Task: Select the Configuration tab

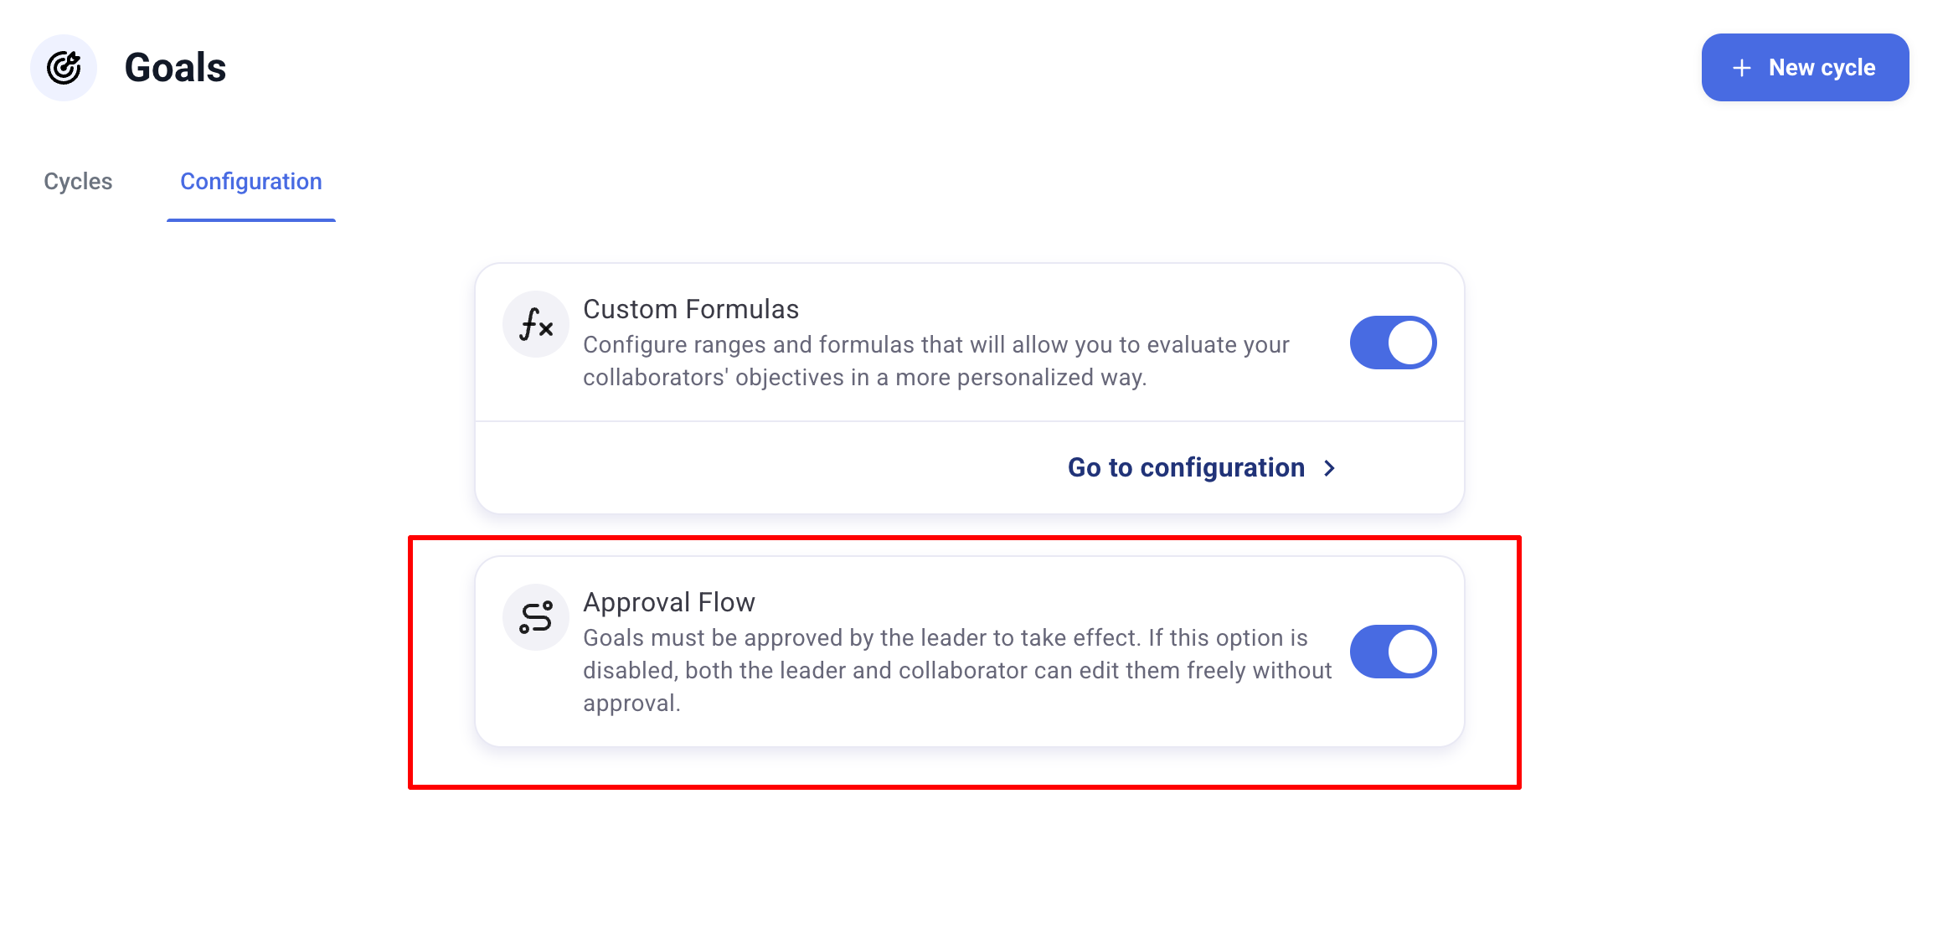Action: [251, 182]
